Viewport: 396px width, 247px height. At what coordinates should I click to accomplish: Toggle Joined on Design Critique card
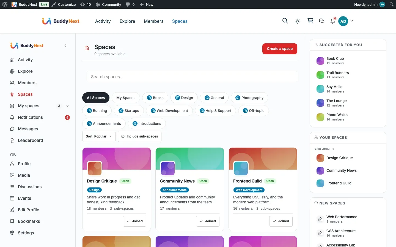pyautogui.click(x=134, y=221)
